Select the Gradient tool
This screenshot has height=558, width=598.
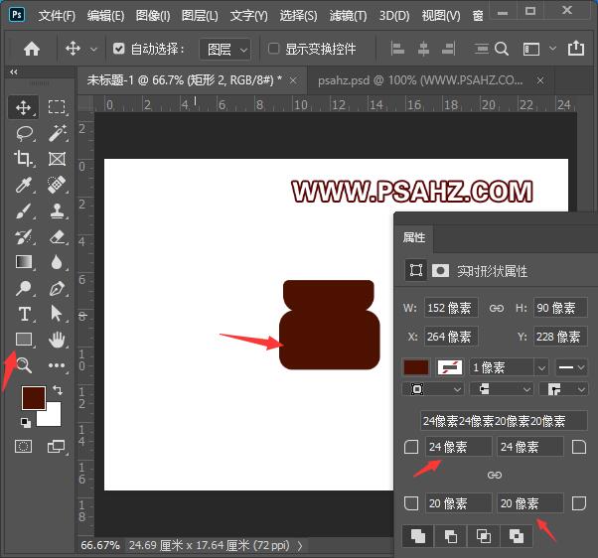24,262
